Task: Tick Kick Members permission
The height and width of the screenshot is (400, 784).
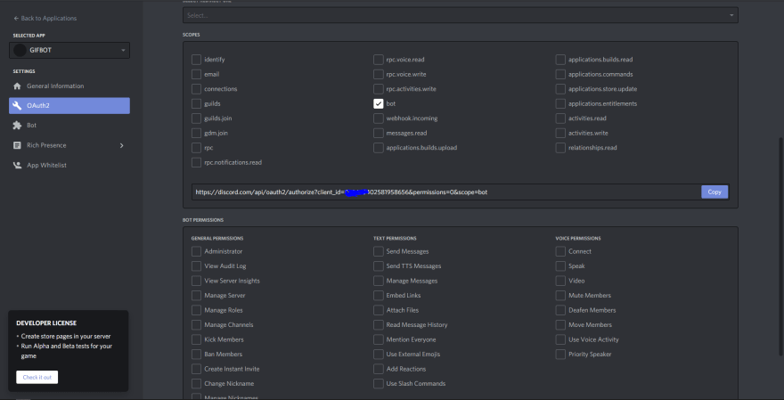Action: click(196, 339)
